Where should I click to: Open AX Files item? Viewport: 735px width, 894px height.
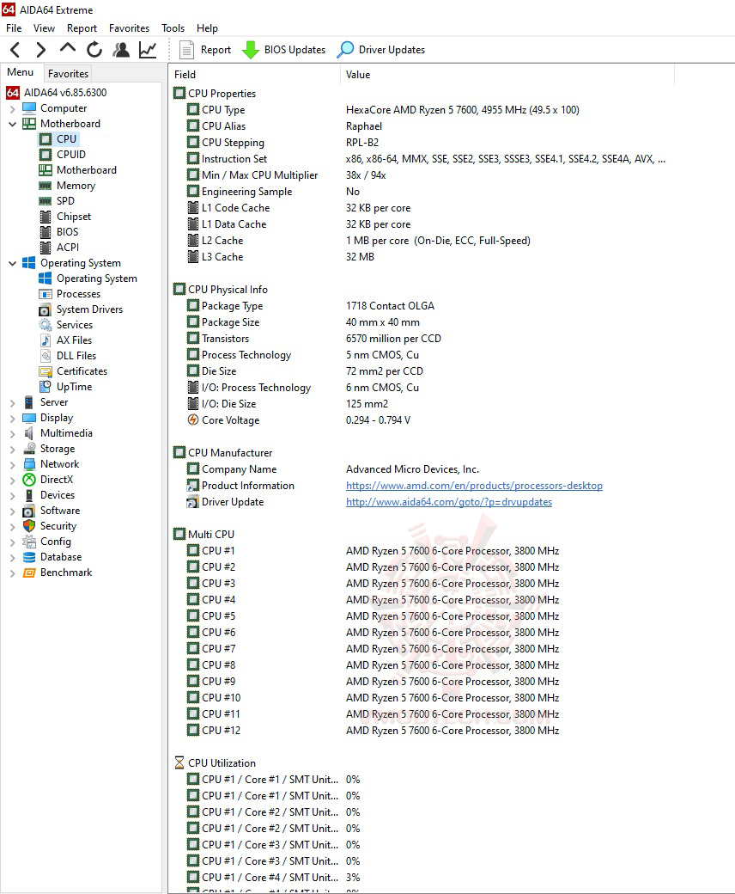pos(65,340)
